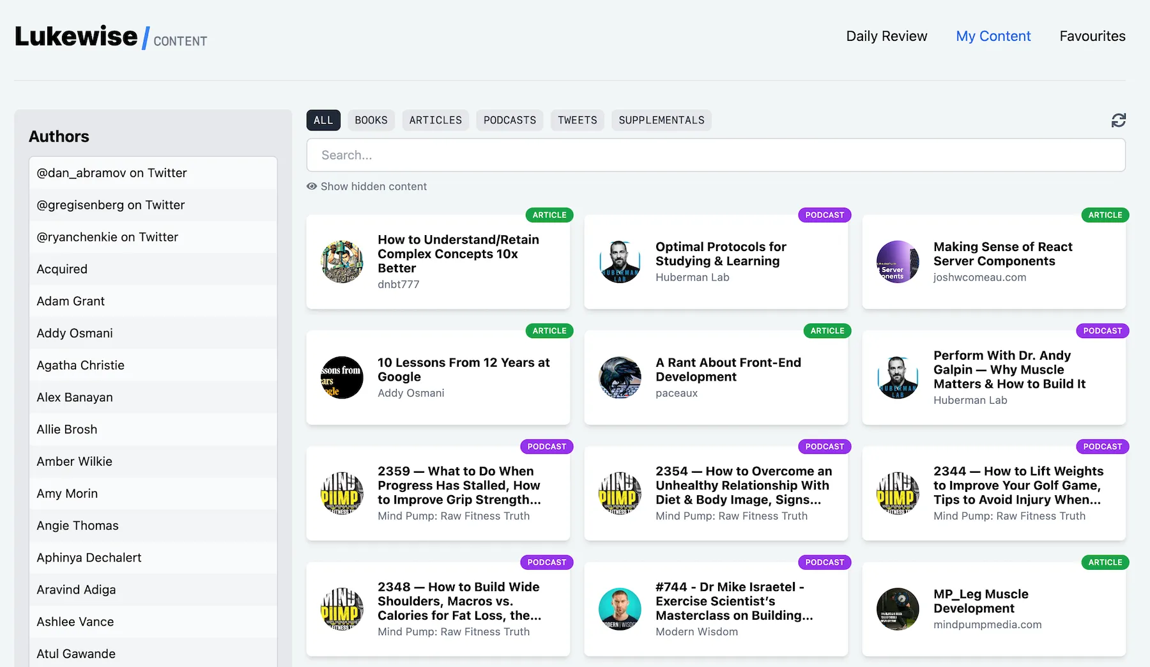Viewport: 1150px width, 667px height.
Task: Filter by TWEETS
Action: point(578,120)
